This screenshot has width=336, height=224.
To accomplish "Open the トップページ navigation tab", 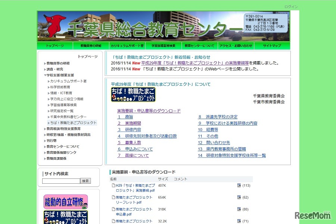I will pos(54,46).
